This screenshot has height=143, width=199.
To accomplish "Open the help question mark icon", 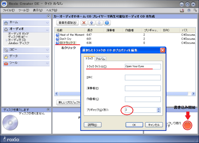I will coord(189,10).
